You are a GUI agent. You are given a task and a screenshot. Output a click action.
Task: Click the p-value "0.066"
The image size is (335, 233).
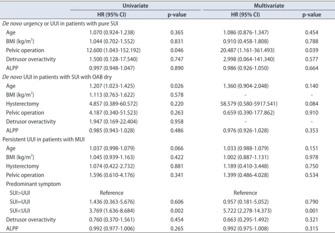(x=177, y=148)
